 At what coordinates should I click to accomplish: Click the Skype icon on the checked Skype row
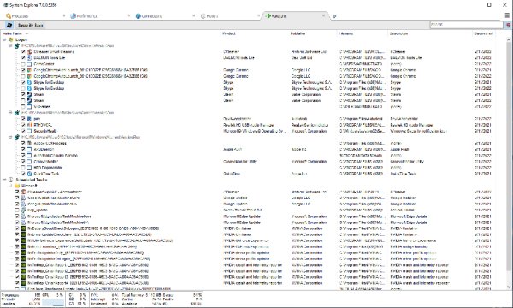point(29,82)
